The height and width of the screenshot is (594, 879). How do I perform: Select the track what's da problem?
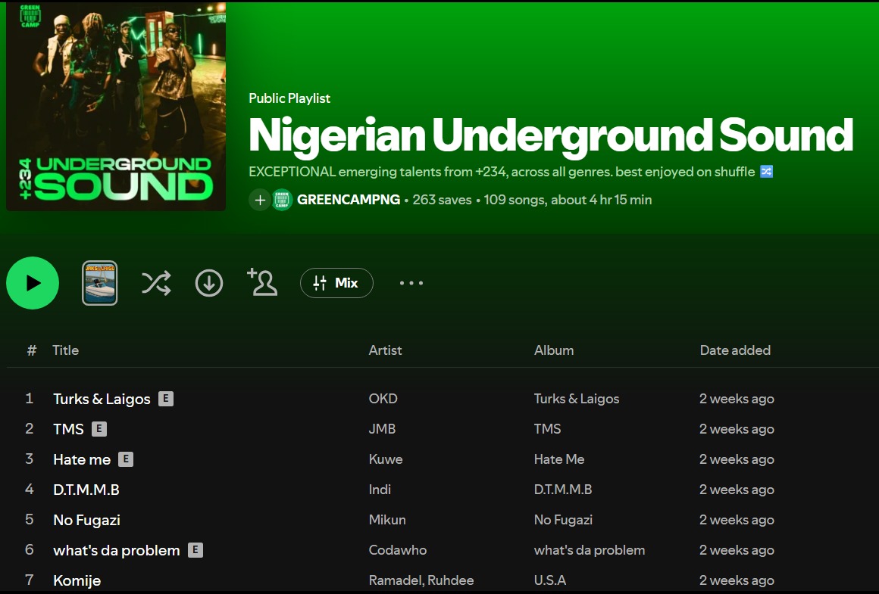(x=117, y=550)
